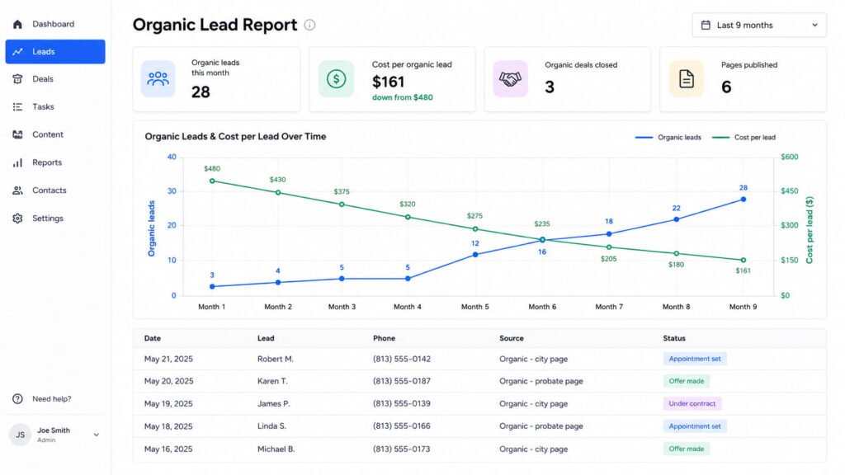Click phone number (813) 555-0142

click(x=402, y=359)
